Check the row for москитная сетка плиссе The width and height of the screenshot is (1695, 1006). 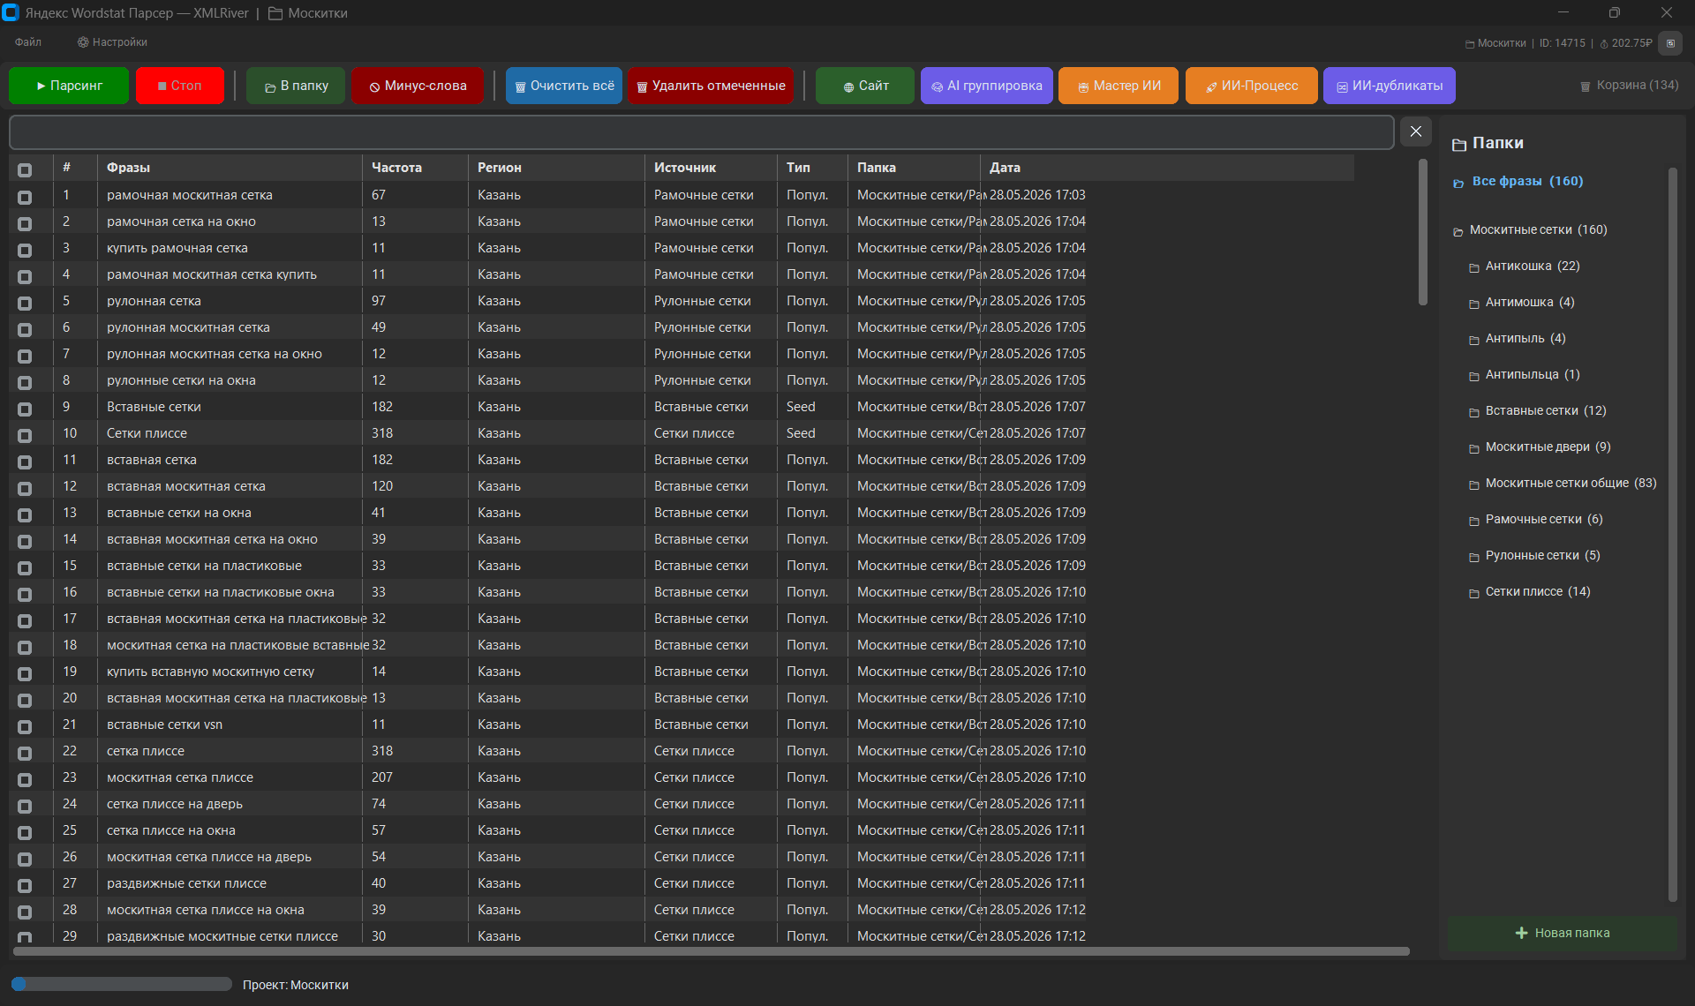click(x=25, y=779)
